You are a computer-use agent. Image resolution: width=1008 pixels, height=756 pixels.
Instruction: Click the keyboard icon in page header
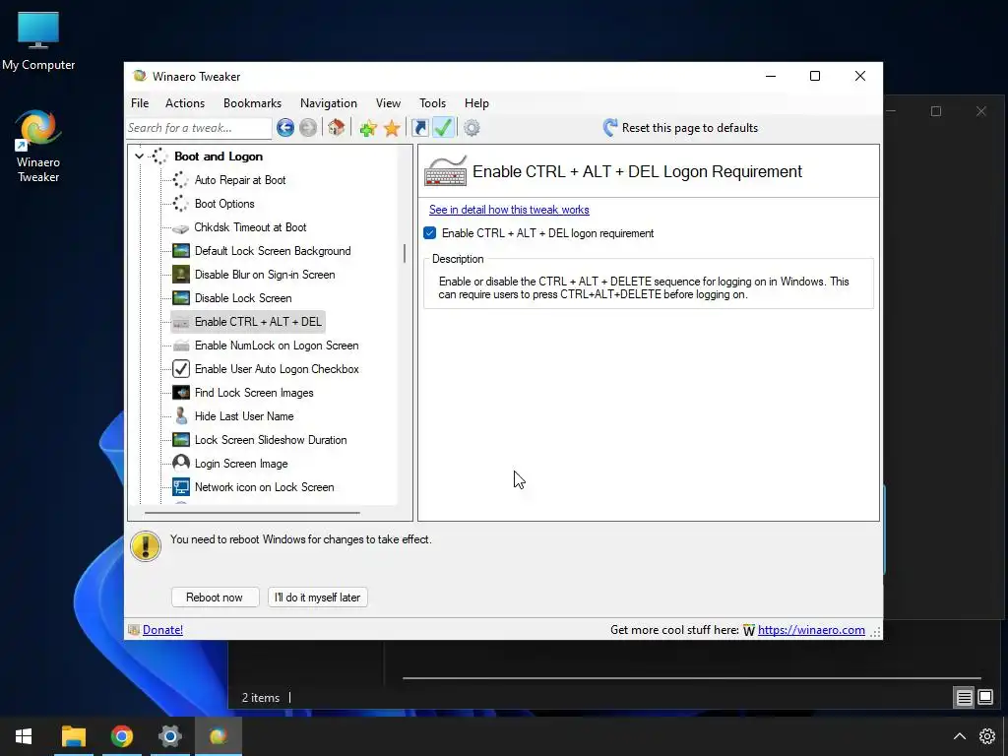[x=446, y=171]
